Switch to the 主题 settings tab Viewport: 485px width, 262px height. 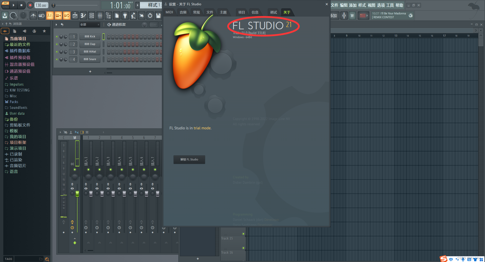[223, 12]
